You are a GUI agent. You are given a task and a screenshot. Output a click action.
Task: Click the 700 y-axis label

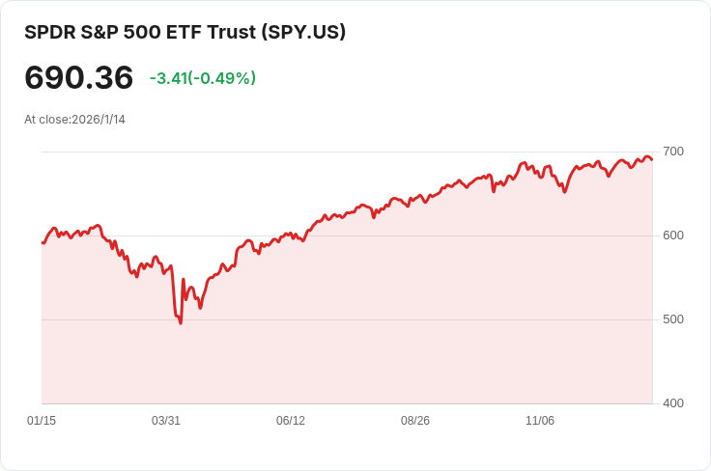672,152
